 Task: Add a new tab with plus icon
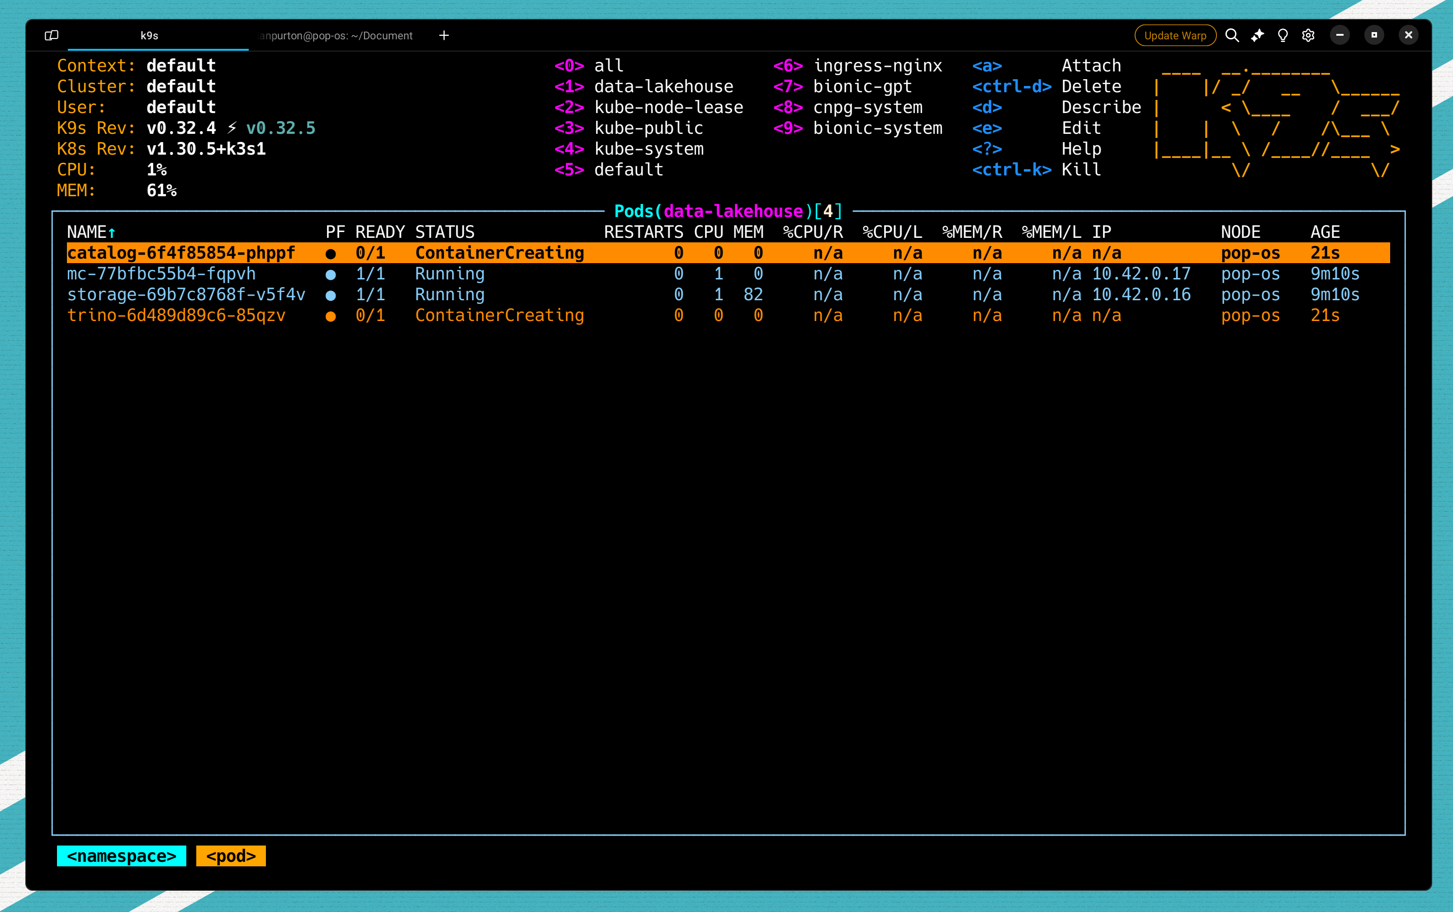(x=444, y=36)
